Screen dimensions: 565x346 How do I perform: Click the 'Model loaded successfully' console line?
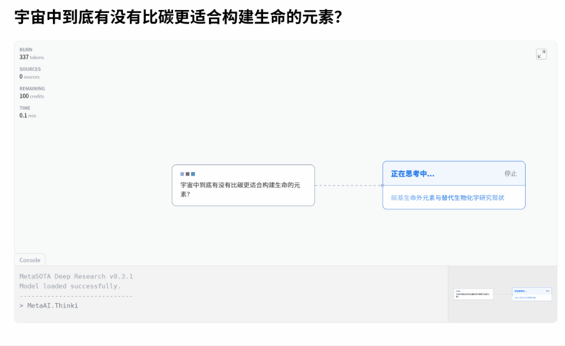(69, 286)
